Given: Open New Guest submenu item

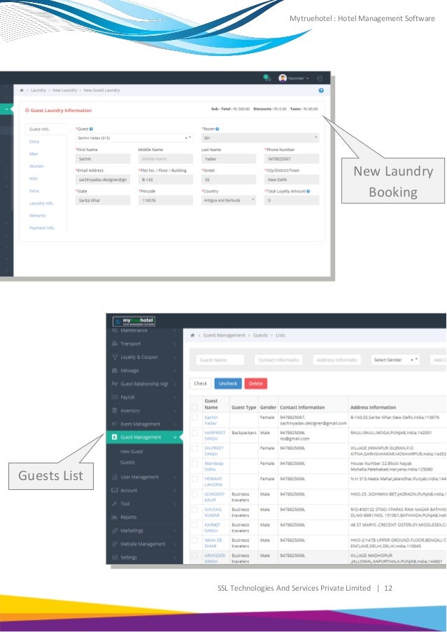Looking at the screenshot, I should tap(132, 452).
